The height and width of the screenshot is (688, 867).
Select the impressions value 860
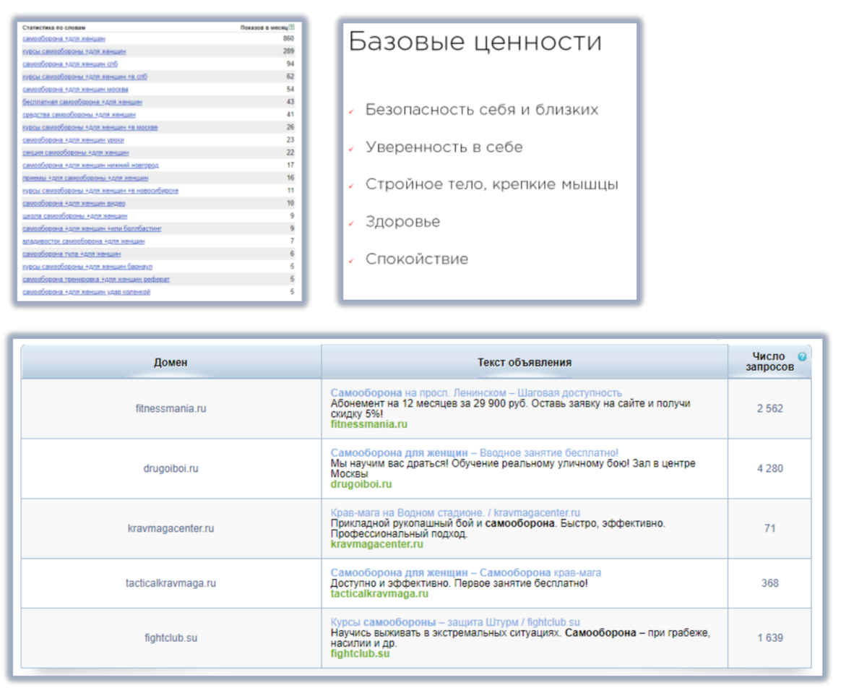pyautogui.click(x=289, y=38)
